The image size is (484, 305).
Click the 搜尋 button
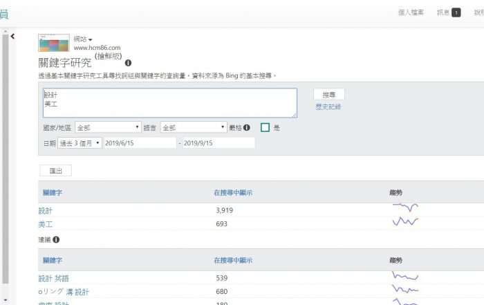pos(328,94)
